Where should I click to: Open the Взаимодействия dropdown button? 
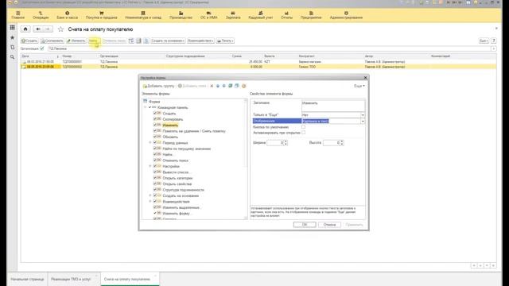[200, 41]
